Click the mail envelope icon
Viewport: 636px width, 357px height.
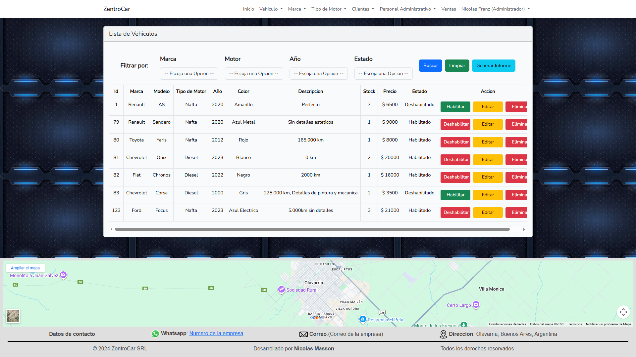[x=303, y=334]
